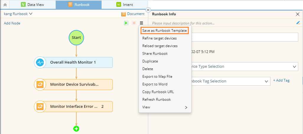Click the Add Node link
Viewport: 303px width, 134px height.
12,23
